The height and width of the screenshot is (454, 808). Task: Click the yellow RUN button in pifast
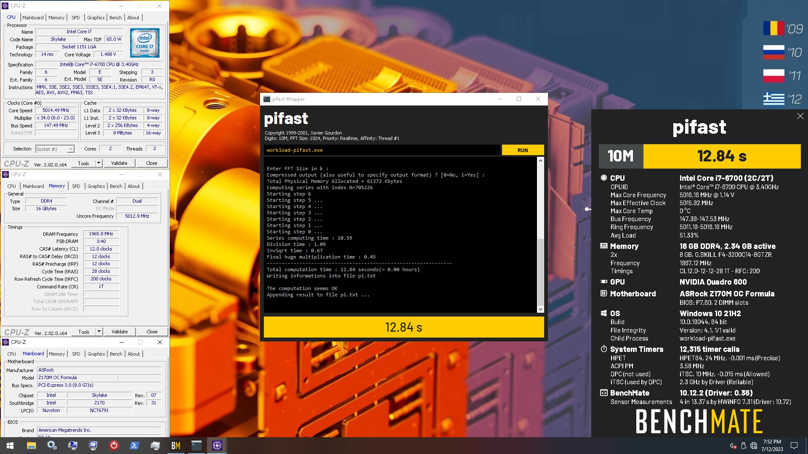pos(523,150)
